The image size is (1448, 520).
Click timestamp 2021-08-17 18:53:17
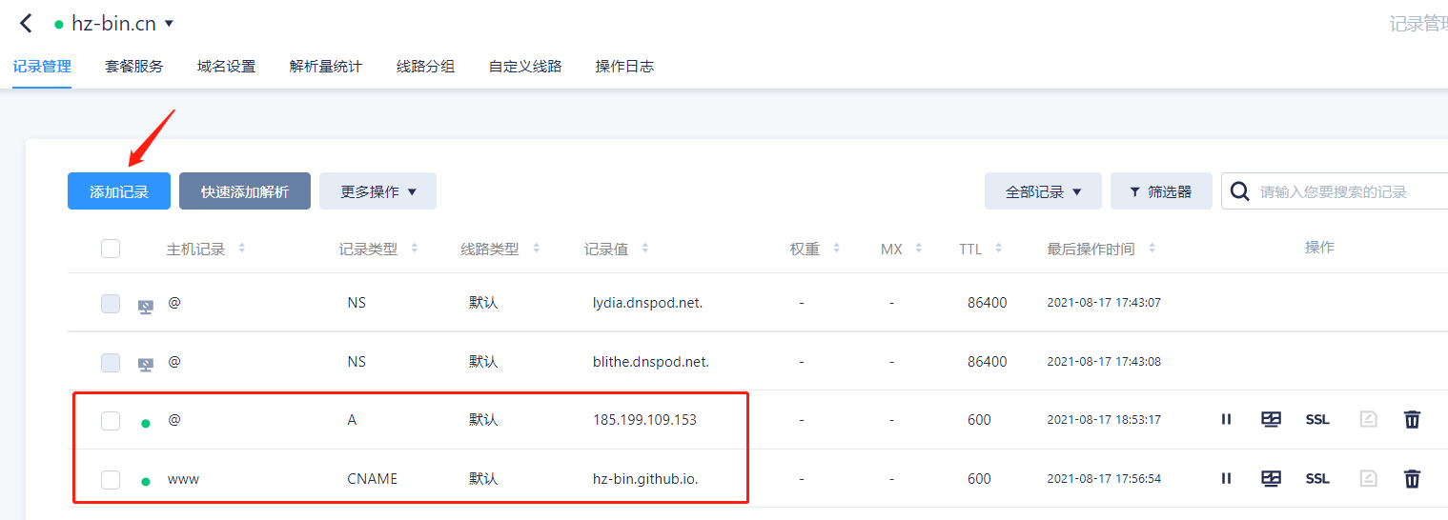coord(1104,420)
